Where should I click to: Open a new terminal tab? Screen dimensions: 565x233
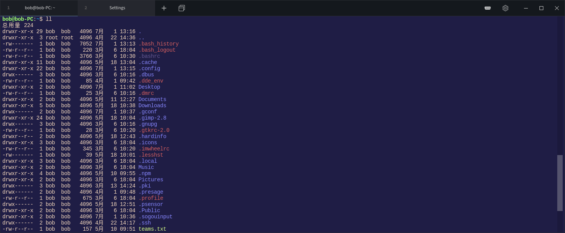pyautogui.click(x=164, y=8)
